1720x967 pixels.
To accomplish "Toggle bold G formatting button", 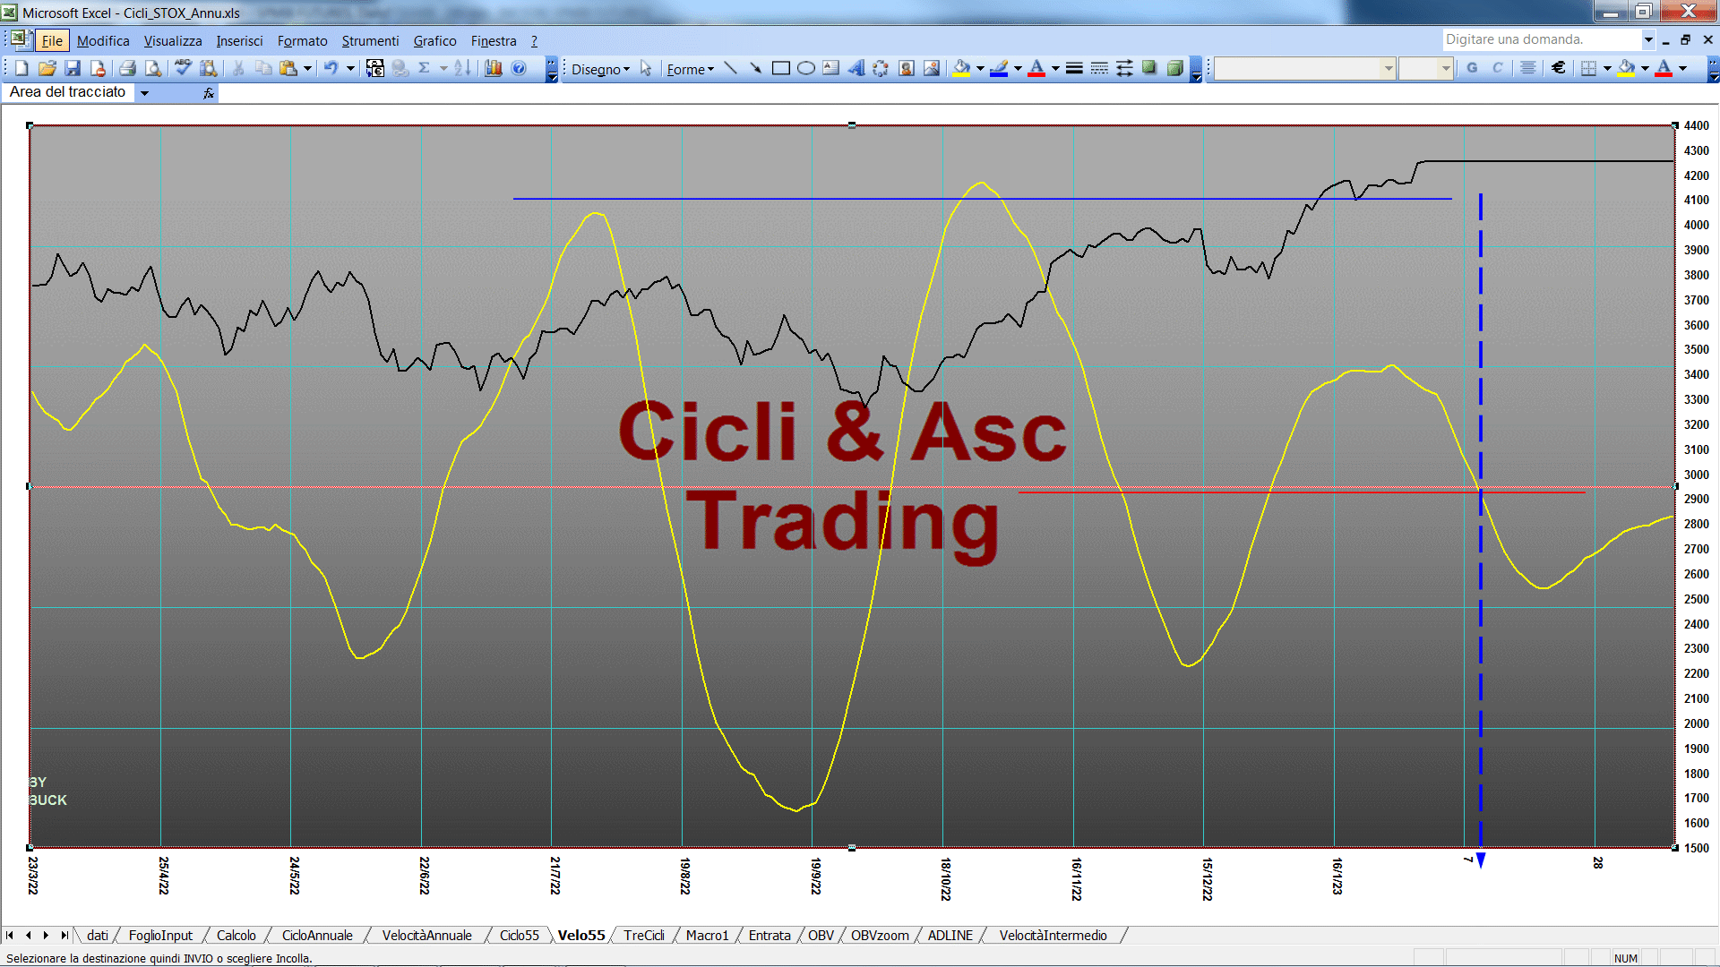I will [1472, 68].
